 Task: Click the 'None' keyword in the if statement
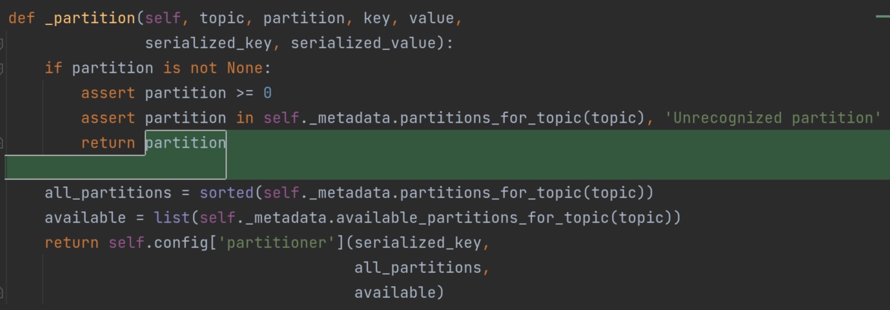[245, 68]
